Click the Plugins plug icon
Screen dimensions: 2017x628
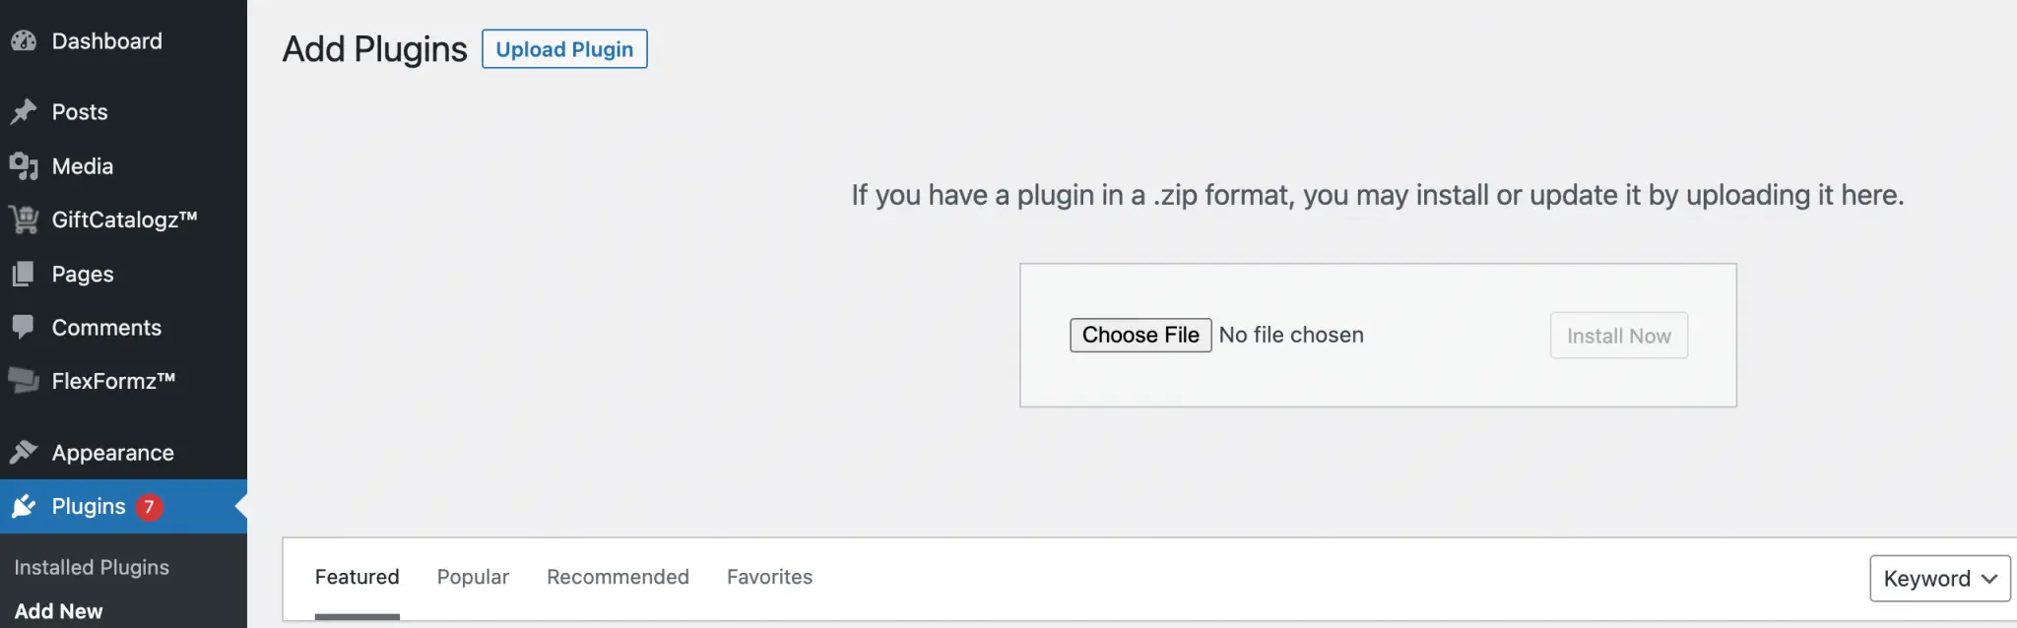tap(24, 506)
